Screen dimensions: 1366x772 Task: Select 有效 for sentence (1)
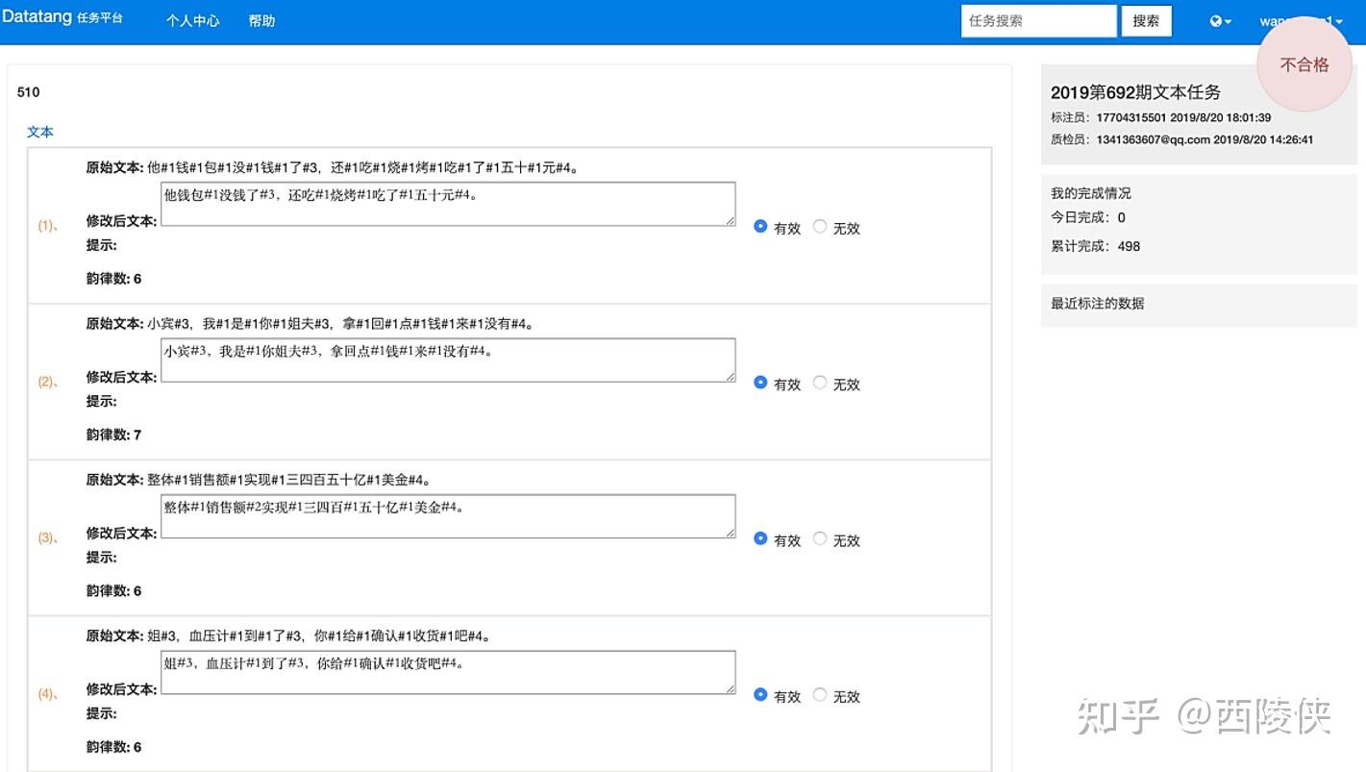[761, 226]
